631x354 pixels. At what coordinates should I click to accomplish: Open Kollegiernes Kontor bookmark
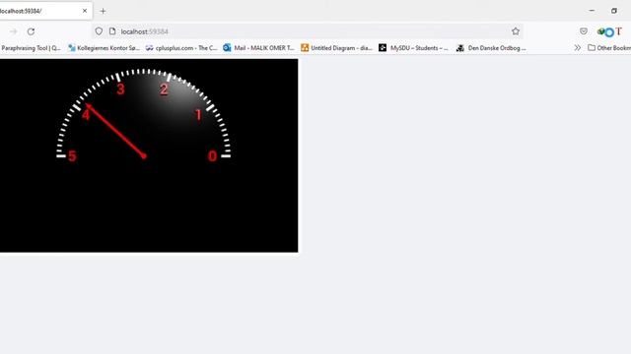tap(104, 48)
